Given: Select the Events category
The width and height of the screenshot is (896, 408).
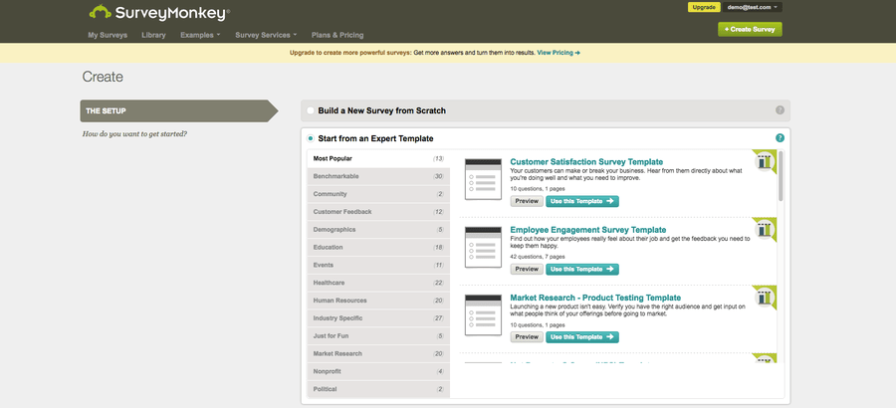Looking at the screenshot, I should [378, 265].
